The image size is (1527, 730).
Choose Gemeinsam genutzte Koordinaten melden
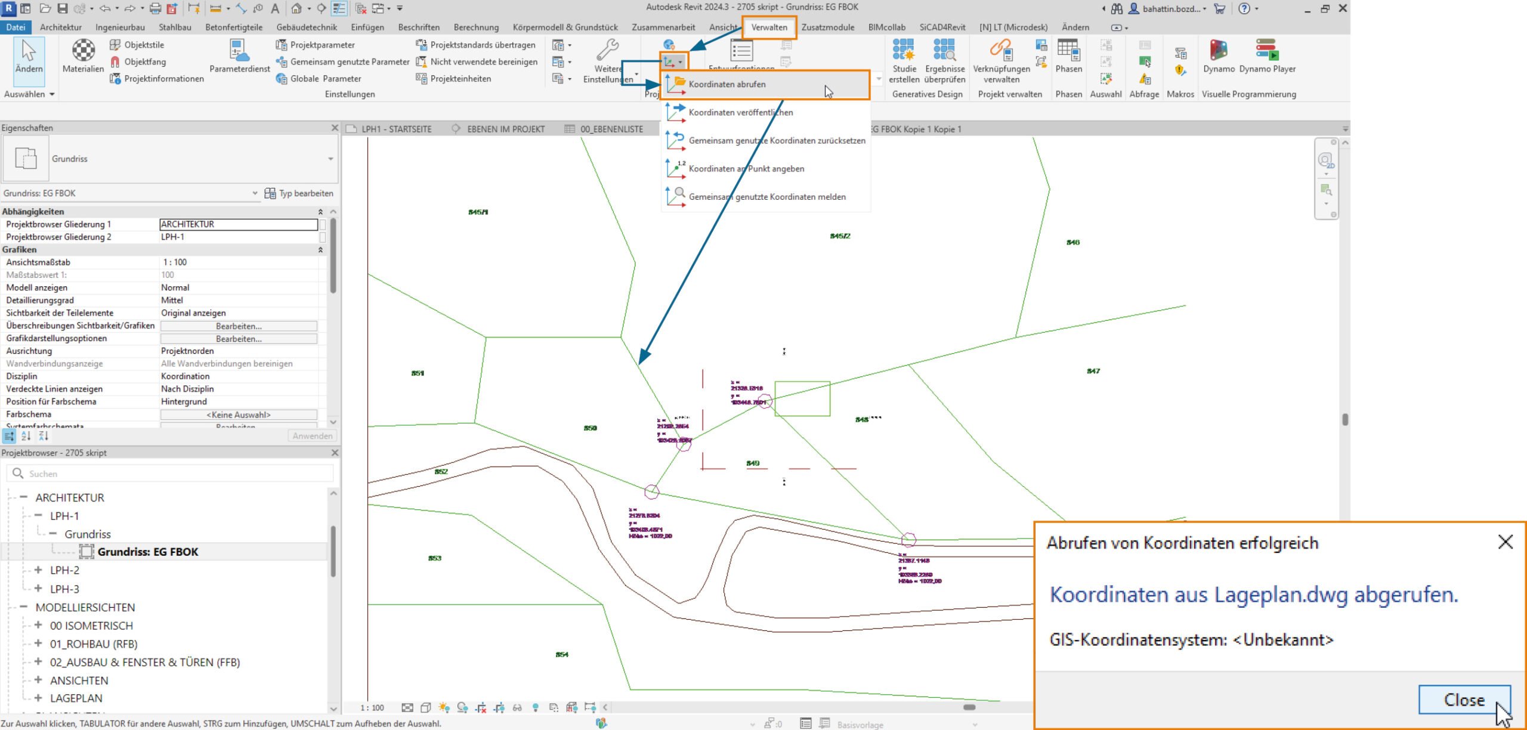click(x=766, y=197)
